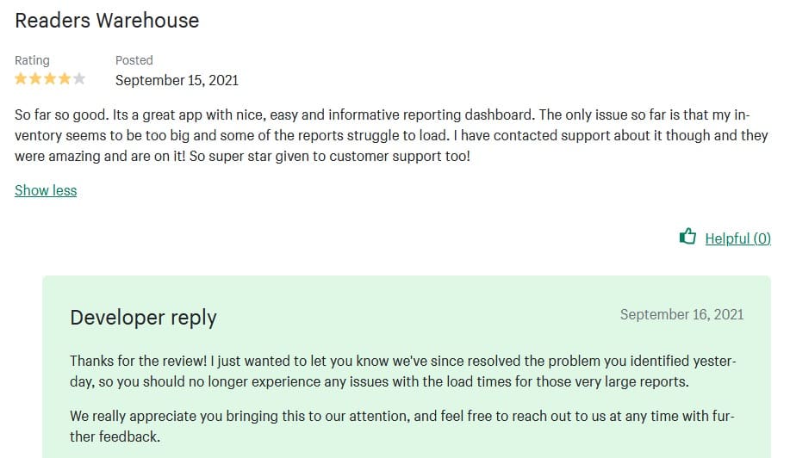Click the 'We really appreciate you' reply paragraph
This screenshot has height=458, width=790.
pos(402,426)
